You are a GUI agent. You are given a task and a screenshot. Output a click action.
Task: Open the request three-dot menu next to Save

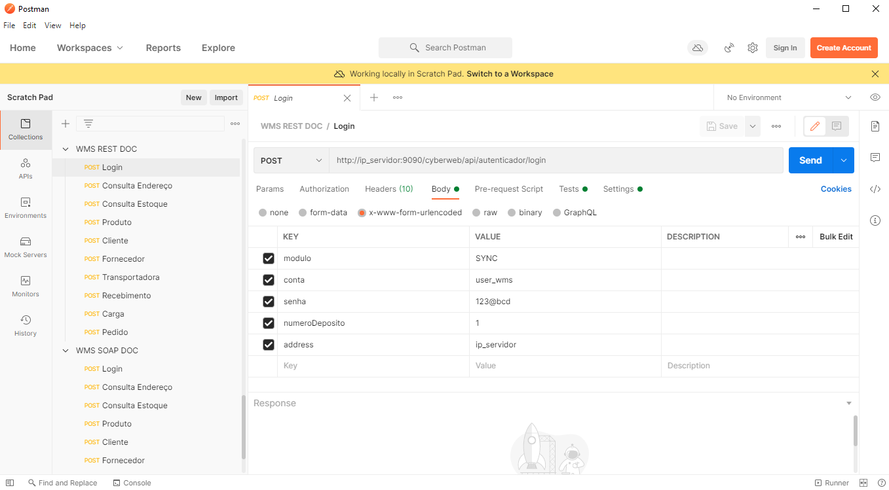pos(776,126)
